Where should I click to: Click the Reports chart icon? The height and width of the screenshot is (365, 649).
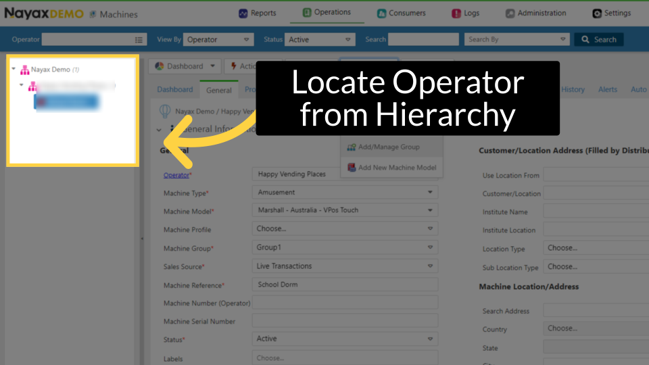point(243,14)
